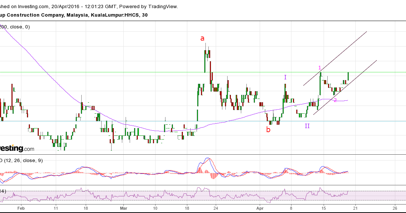Image resolution: width=406 pixels, height=213 pixels.
Task: Select the red wave label 'b'
Action: pyautogui.click(x=268, y=130)
